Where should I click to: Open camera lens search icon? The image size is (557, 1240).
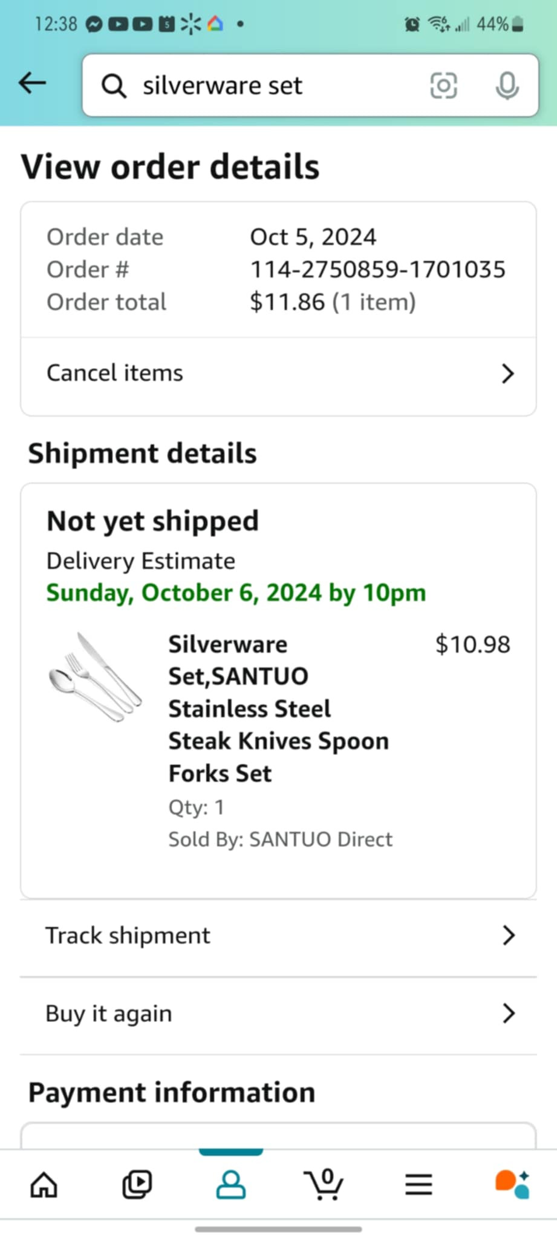[443, 85]
